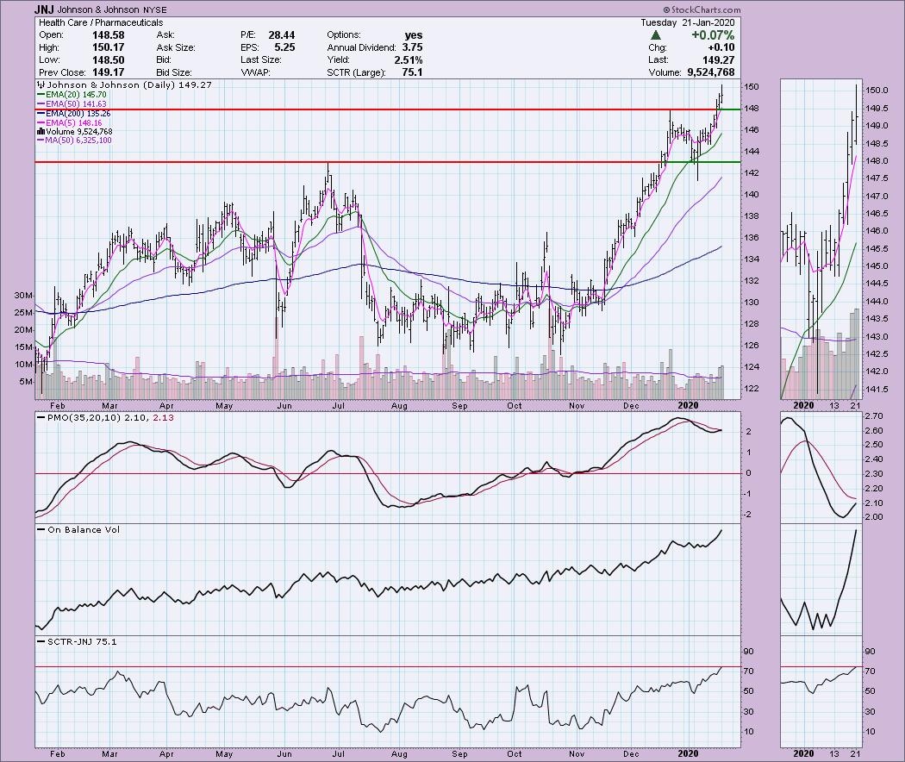The width and height of the screenshot is (905, 762).
Task: Click the green up-arrow change indicator
Action: (x=656, y=35)
